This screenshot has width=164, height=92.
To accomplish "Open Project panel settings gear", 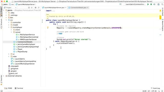I will point(36,8).
